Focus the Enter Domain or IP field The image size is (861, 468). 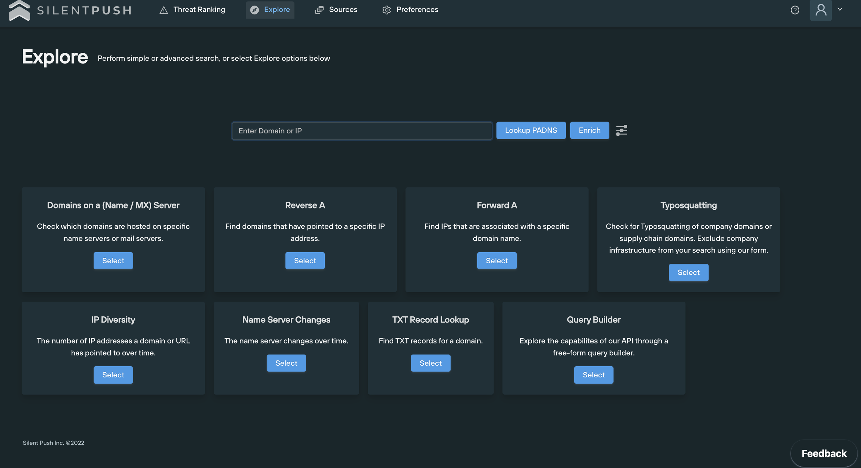pos(362,131)
